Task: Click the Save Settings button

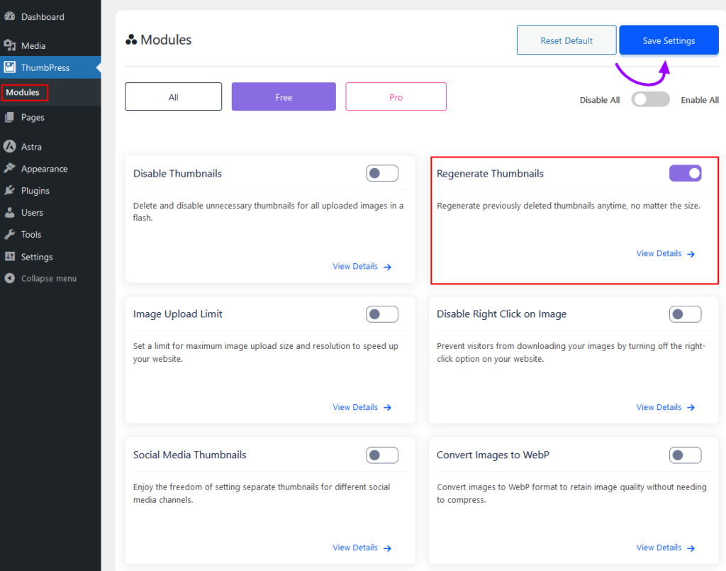Action: click(x=669, y=40)
